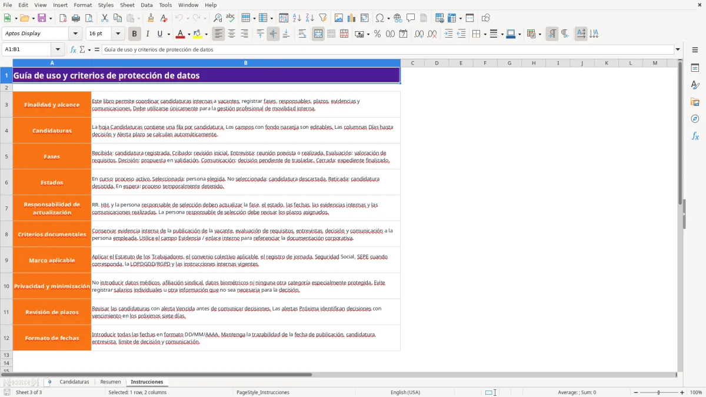Screen dimensions: 706x397
Task: Open Borders dropdown arrow
Action: 485,34
